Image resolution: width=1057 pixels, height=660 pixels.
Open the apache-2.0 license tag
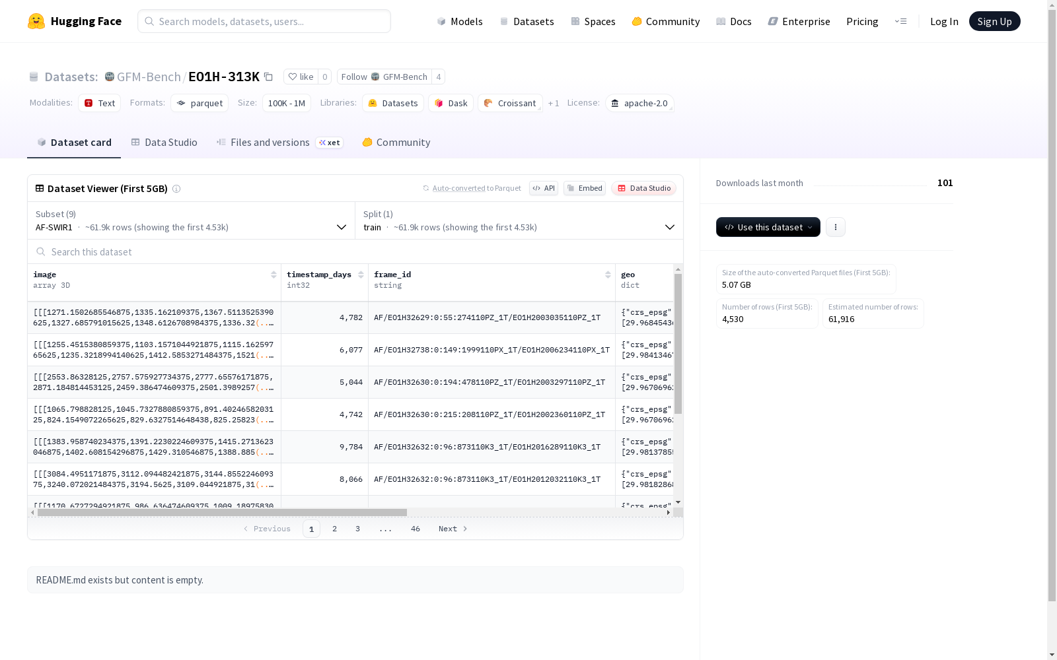pos(639,103)
